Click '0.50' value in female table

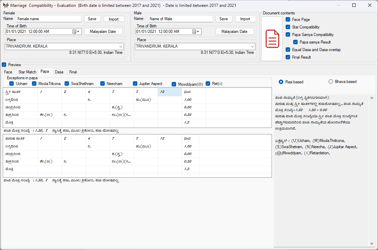pyautogui.click(x=188, y=115)
